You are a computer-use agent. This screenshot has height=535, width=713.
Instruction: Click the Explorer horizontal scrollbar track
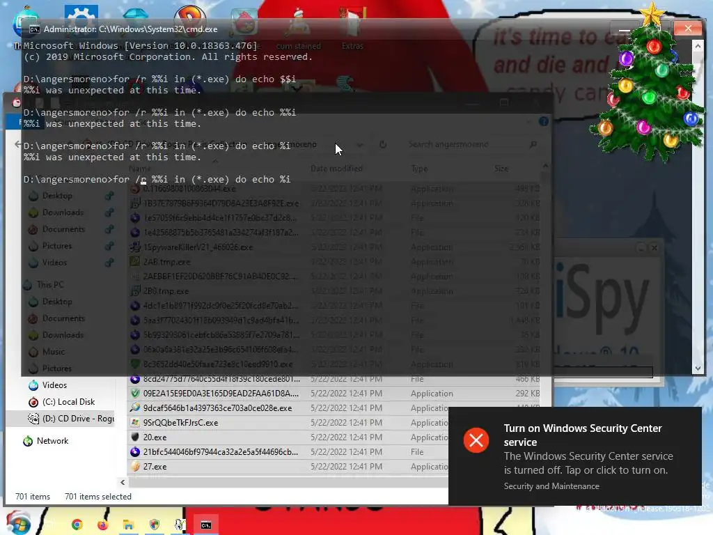pos(289,482)
